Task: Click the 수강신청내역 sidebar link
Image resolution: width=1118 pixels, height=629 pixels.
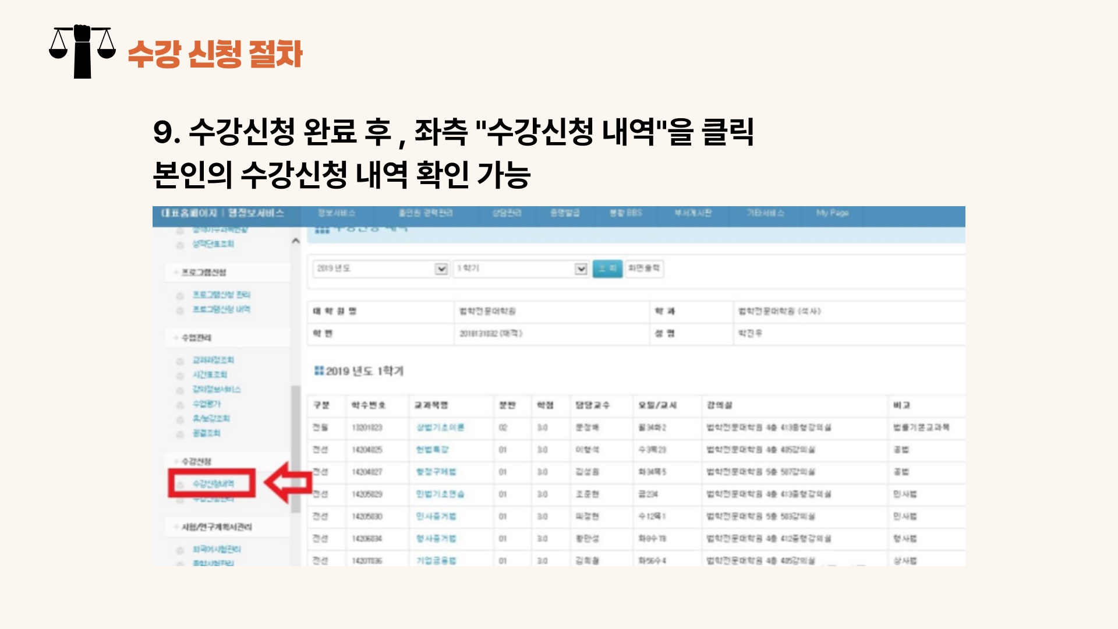Action: point(213,484)
